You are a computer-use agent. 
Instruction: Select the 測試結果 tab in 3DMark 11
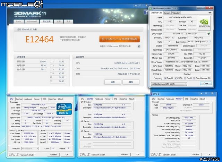(46, 22)
